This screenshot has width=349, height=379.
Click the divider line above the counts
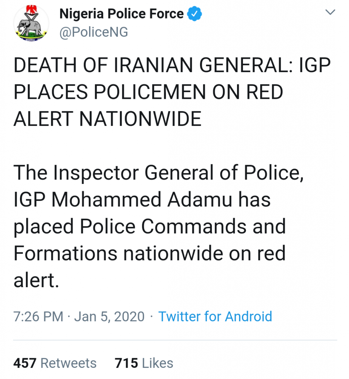(x=174, y=340)
